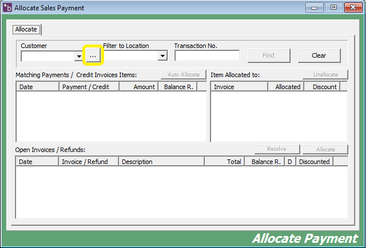Click the Auto Allocate button
This screenshot has width=366, height=248.
click(184, 75)
